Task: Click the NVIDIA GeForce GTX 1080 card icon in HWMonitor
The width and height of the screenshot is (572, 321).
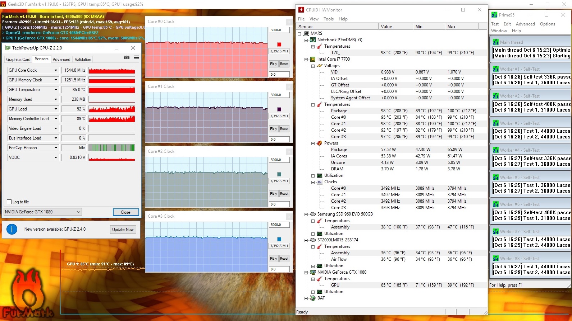Action: pos(313,272)
